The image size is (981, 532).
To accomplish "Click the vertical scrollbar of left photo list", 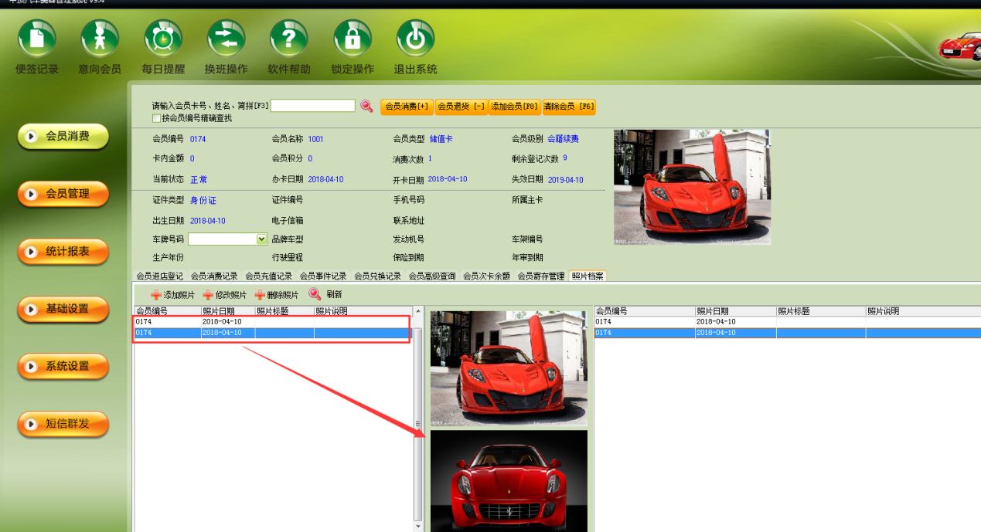I will (x=418, y=424).
